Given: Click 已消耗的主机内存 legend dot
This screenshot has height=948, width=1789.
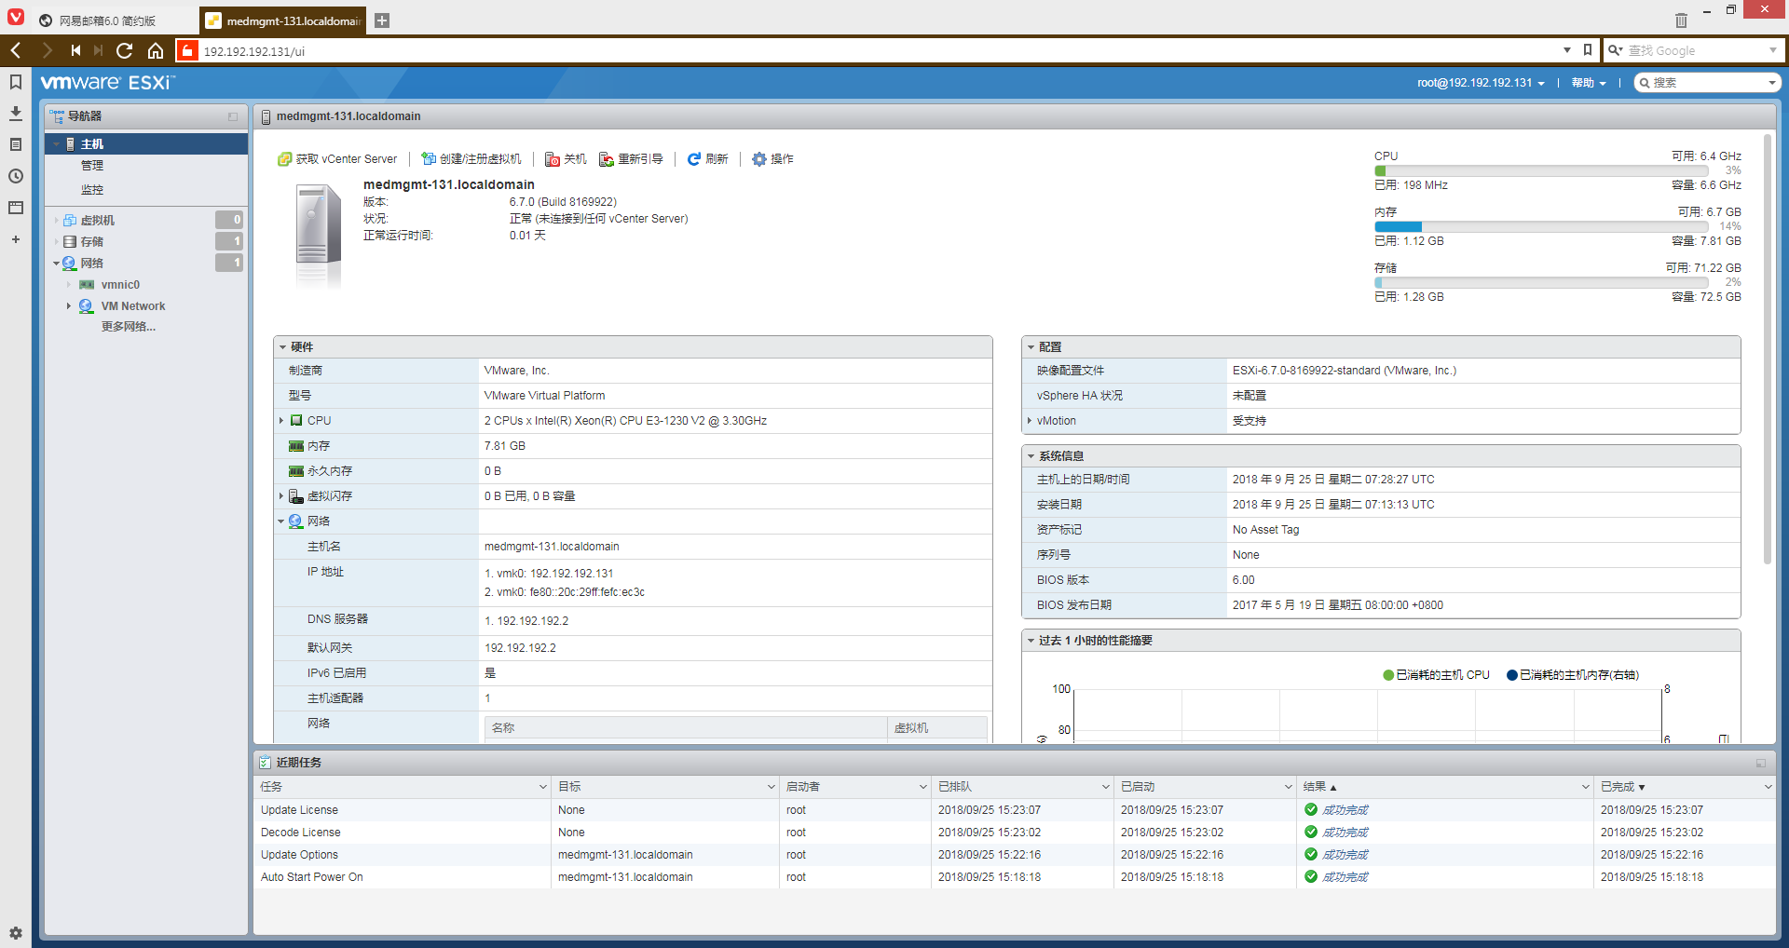Looking at the screenshot, I should point(1512,675).
